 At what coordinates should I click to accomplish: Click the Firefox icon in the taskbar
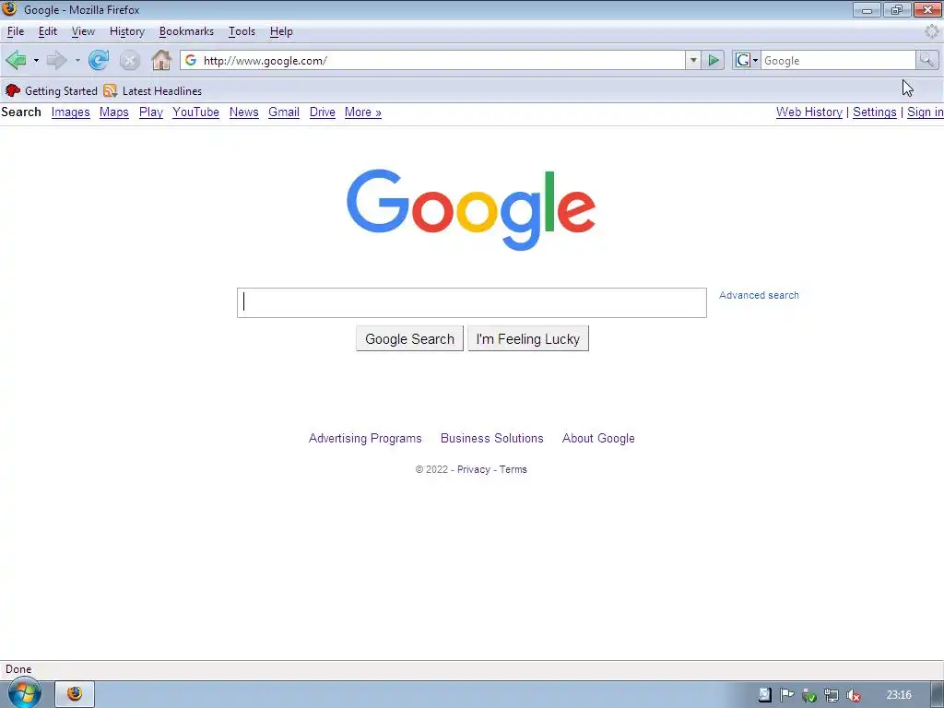click(75, 694)
